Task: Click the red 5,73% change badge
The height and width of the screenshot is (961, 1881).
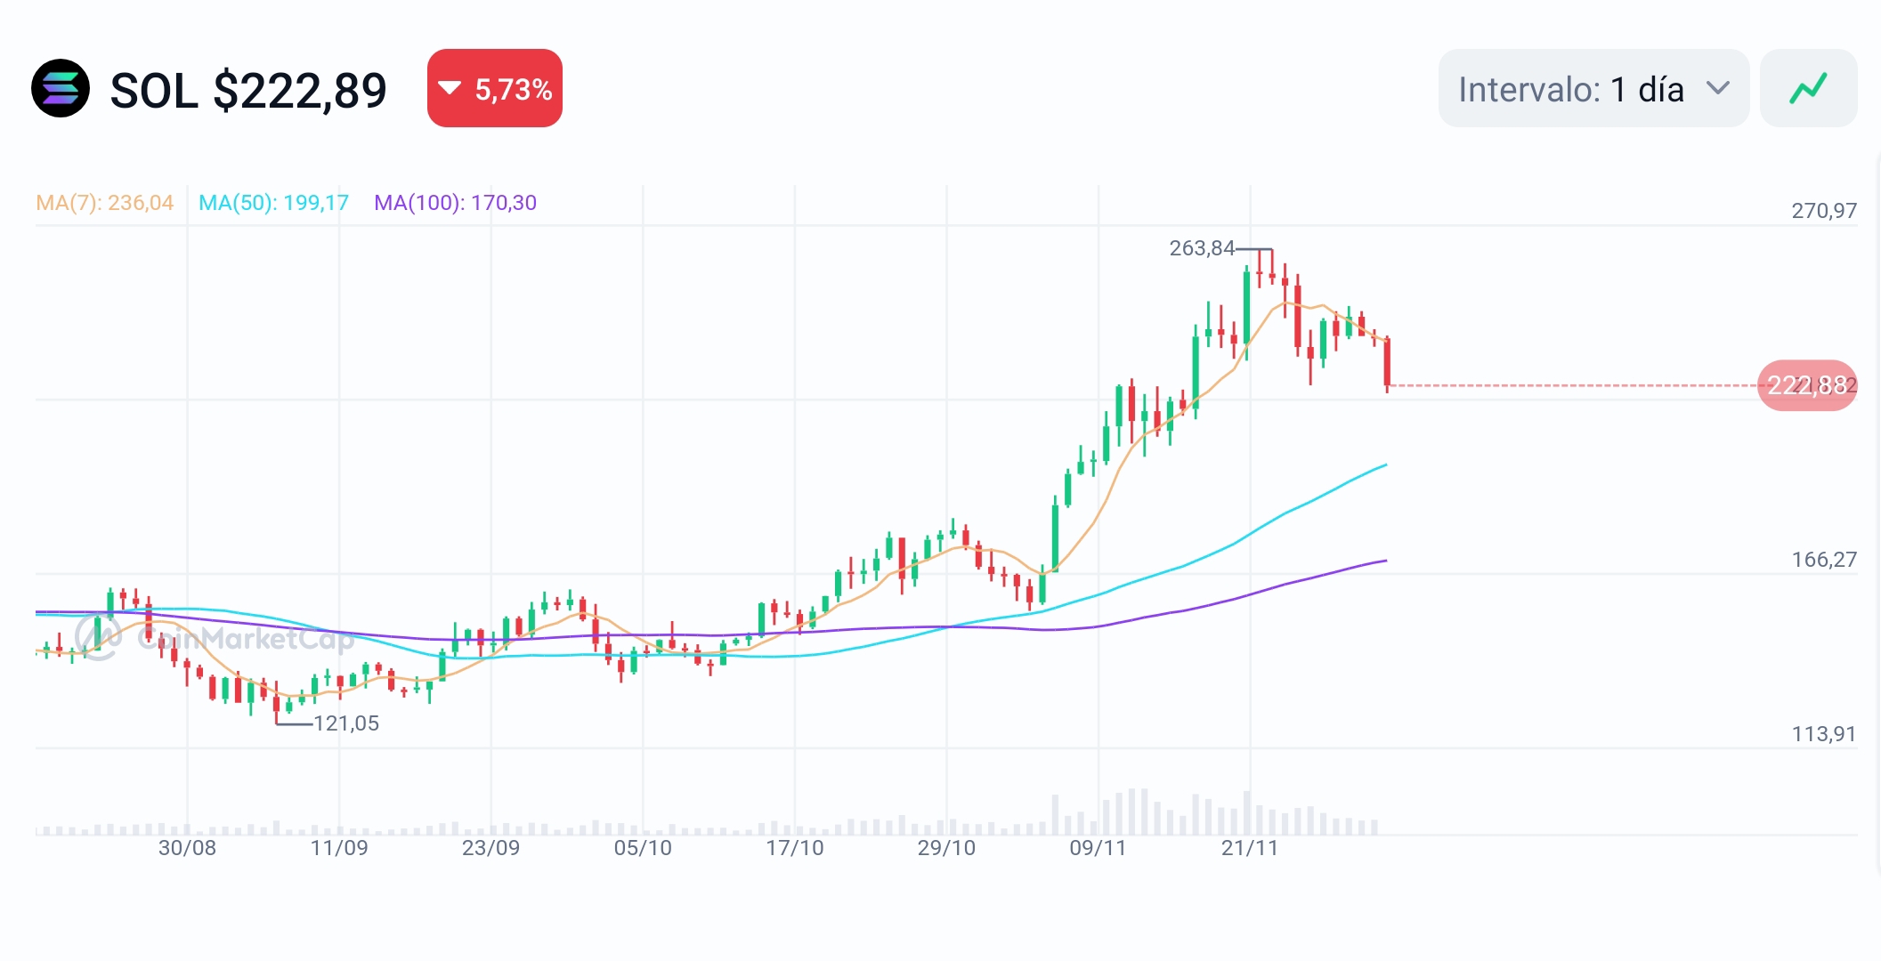Action: click(495, 89)
